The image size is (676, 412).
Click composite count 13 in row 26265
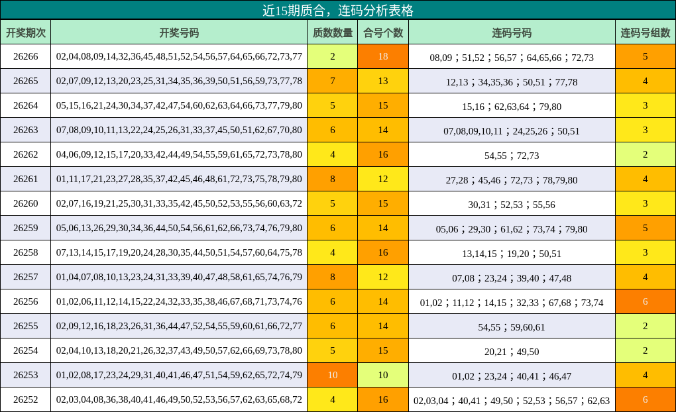tap(383, 81)
